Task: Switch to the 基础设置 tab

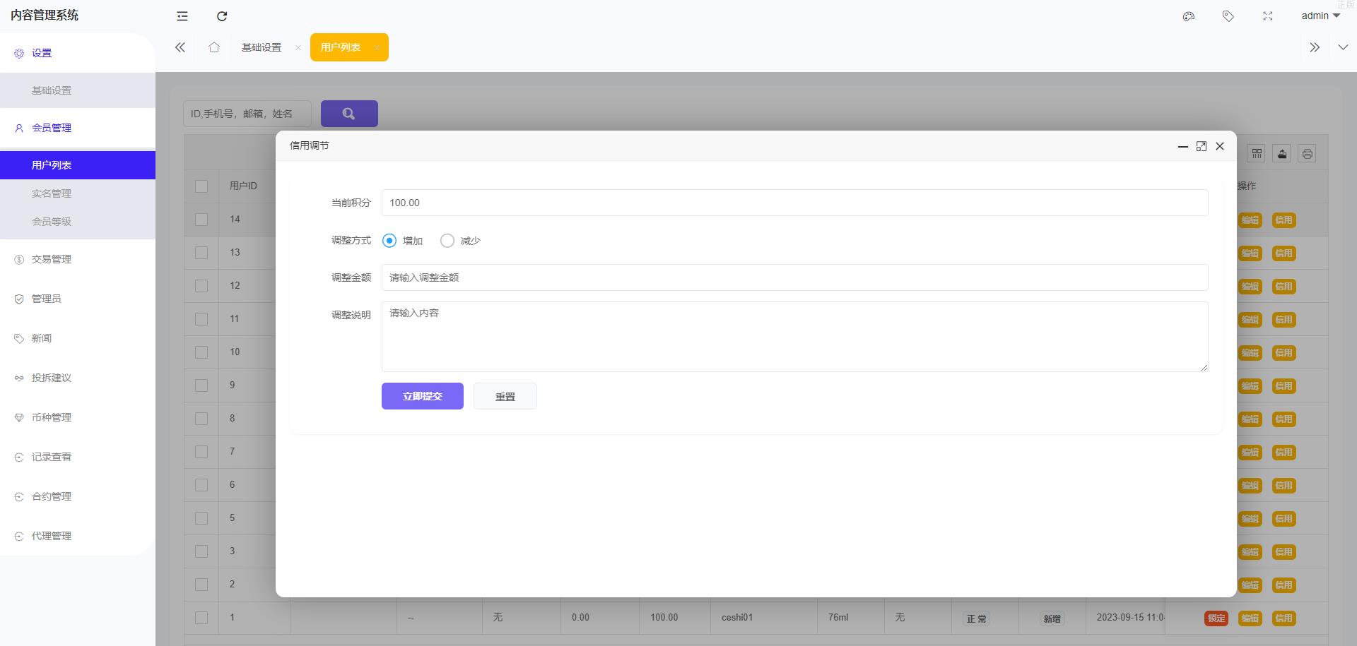Action: coord(262,47)
